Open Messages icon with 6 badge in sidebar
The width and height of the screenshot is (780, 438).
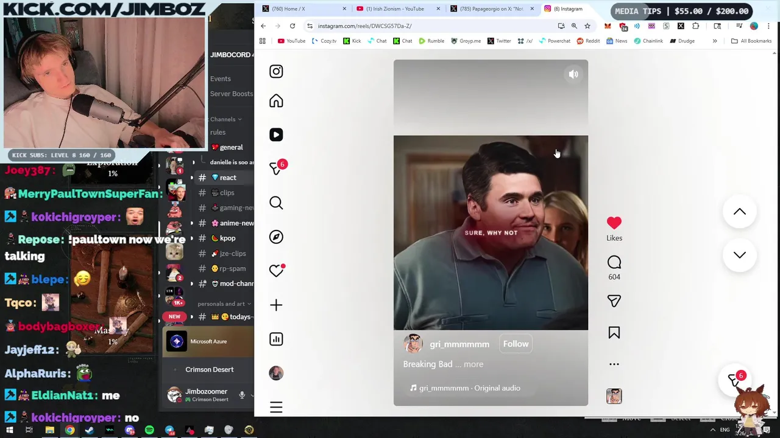276,169
